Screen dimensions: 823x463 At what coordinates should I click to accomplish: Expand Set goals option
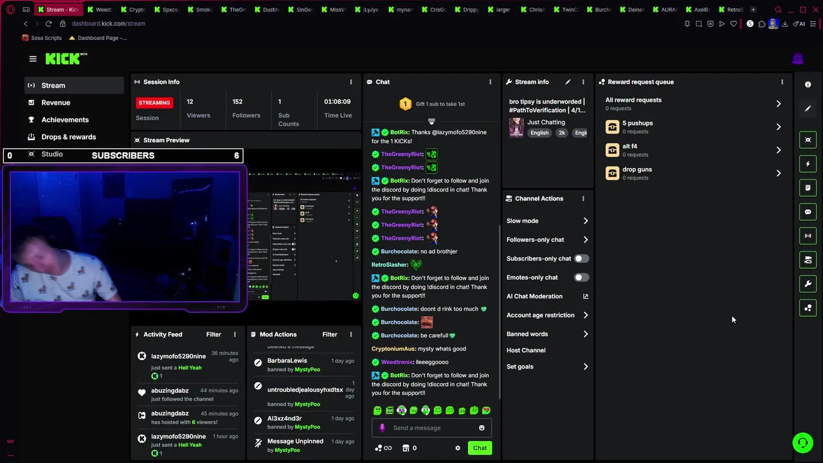tap(548, 367)
